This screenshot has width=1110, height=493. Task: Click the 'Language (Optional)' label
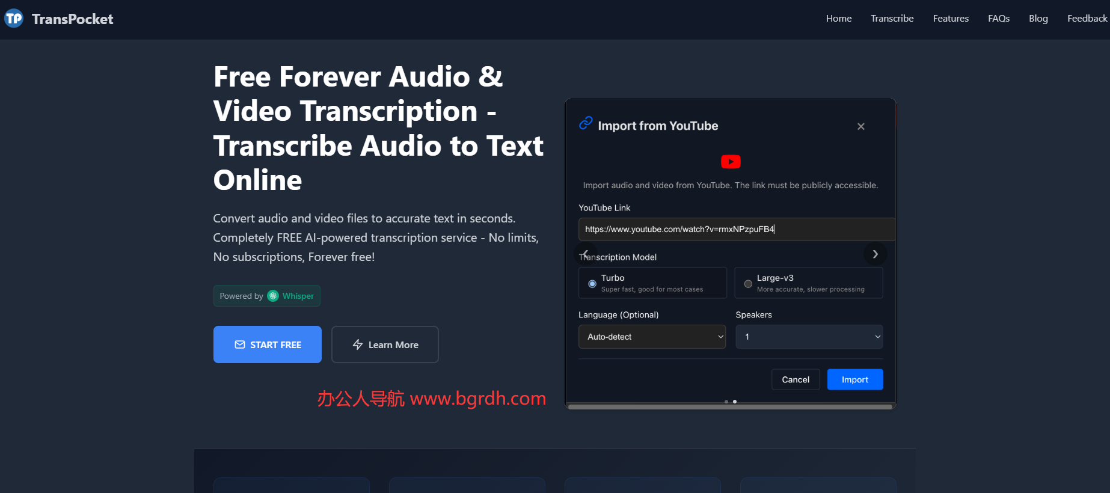pyautogui.click(x=619, y=314)
